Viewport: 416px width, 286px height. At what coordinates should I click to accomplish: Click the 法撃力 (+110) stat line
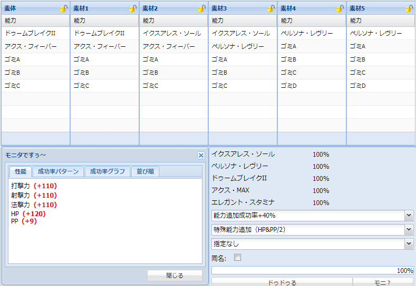(x=34, y=205)
